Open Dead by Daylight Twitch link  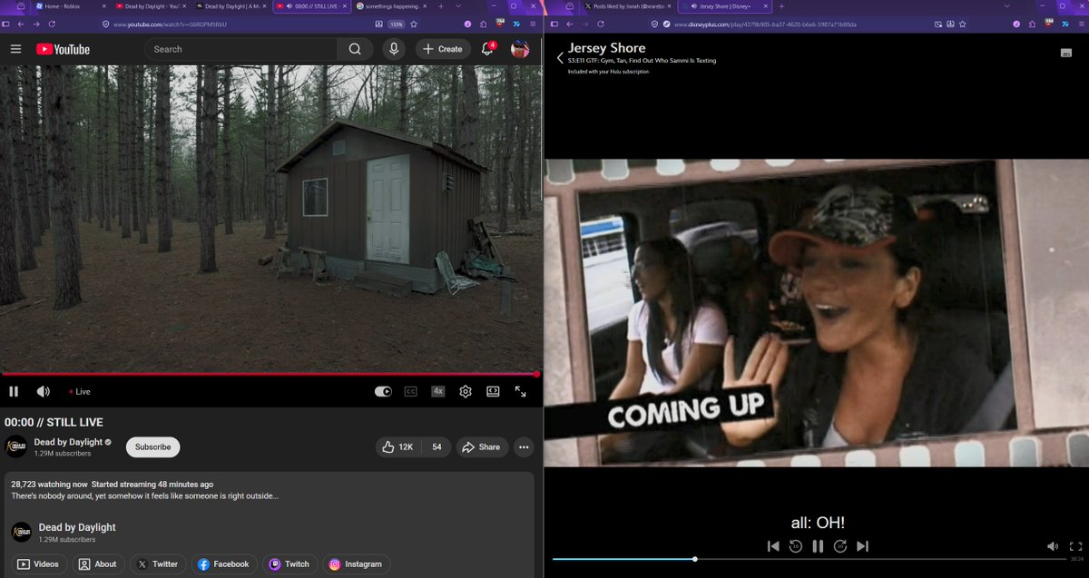(289, 563)
